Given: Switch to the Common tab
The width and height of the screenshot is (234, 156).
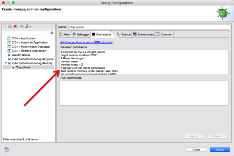Looking at the screenshot, I should pyautogui.click(x=164, y=34).
